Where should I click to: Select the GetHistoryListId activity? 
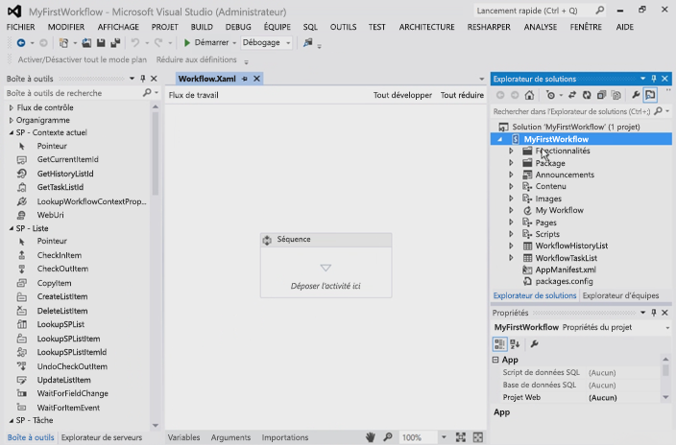(65, 174)
